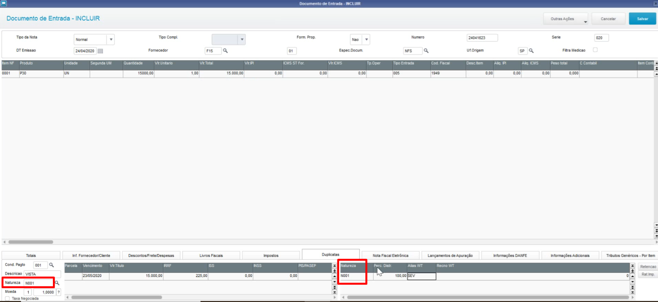This screenshot has height=302, width=658.
Task: Open Natureza lookup magnifier icon
Action: (x=57, y=283)
